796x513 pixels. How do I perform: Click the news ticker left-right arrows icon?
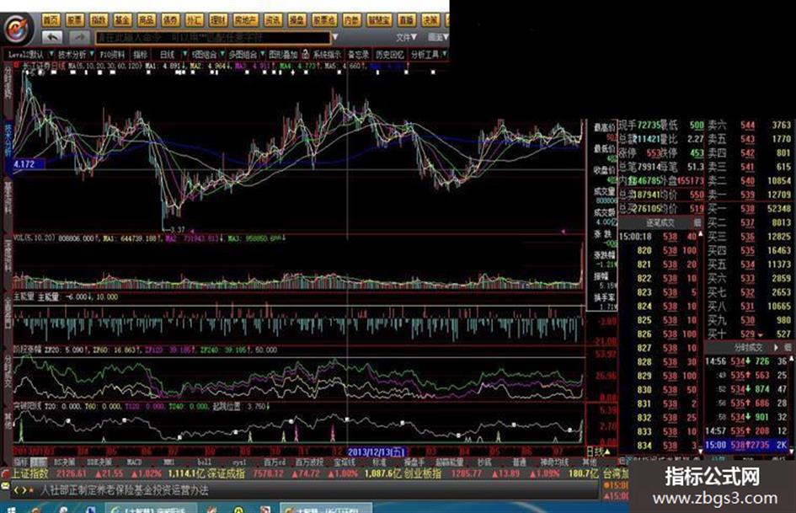(20, 490)
